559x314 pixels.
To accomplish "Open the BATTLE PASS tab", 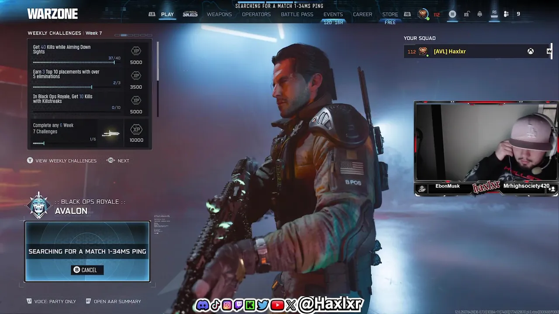I will click(297, 14).
